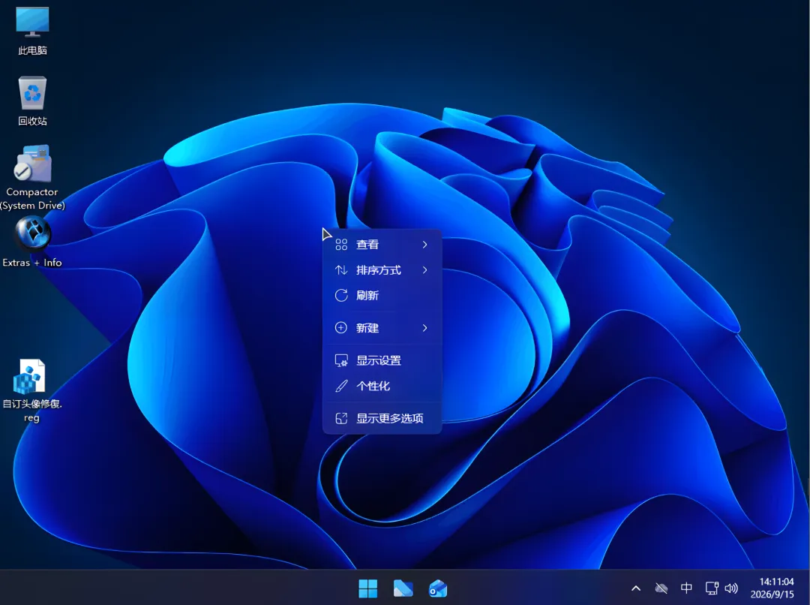Open the Outlook taskbar icon

pos(438,588)
